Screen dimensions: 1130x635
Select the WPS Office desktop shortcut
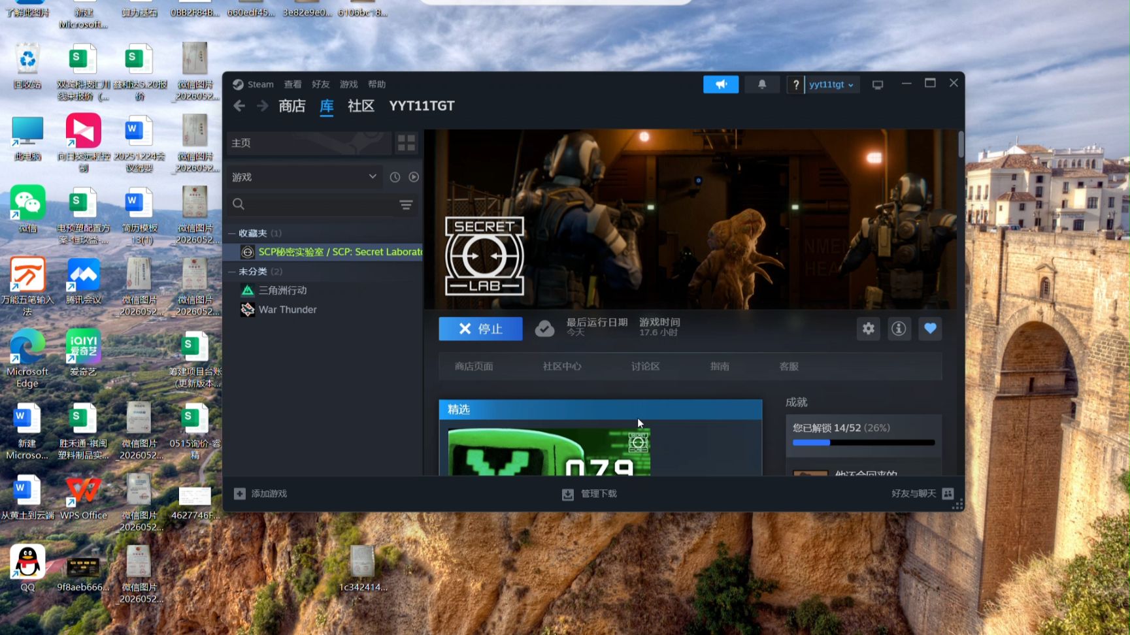tap(83, 497)
